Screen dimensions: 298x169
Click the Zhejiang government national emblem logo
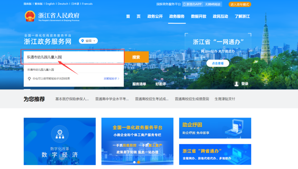[30, 16]
